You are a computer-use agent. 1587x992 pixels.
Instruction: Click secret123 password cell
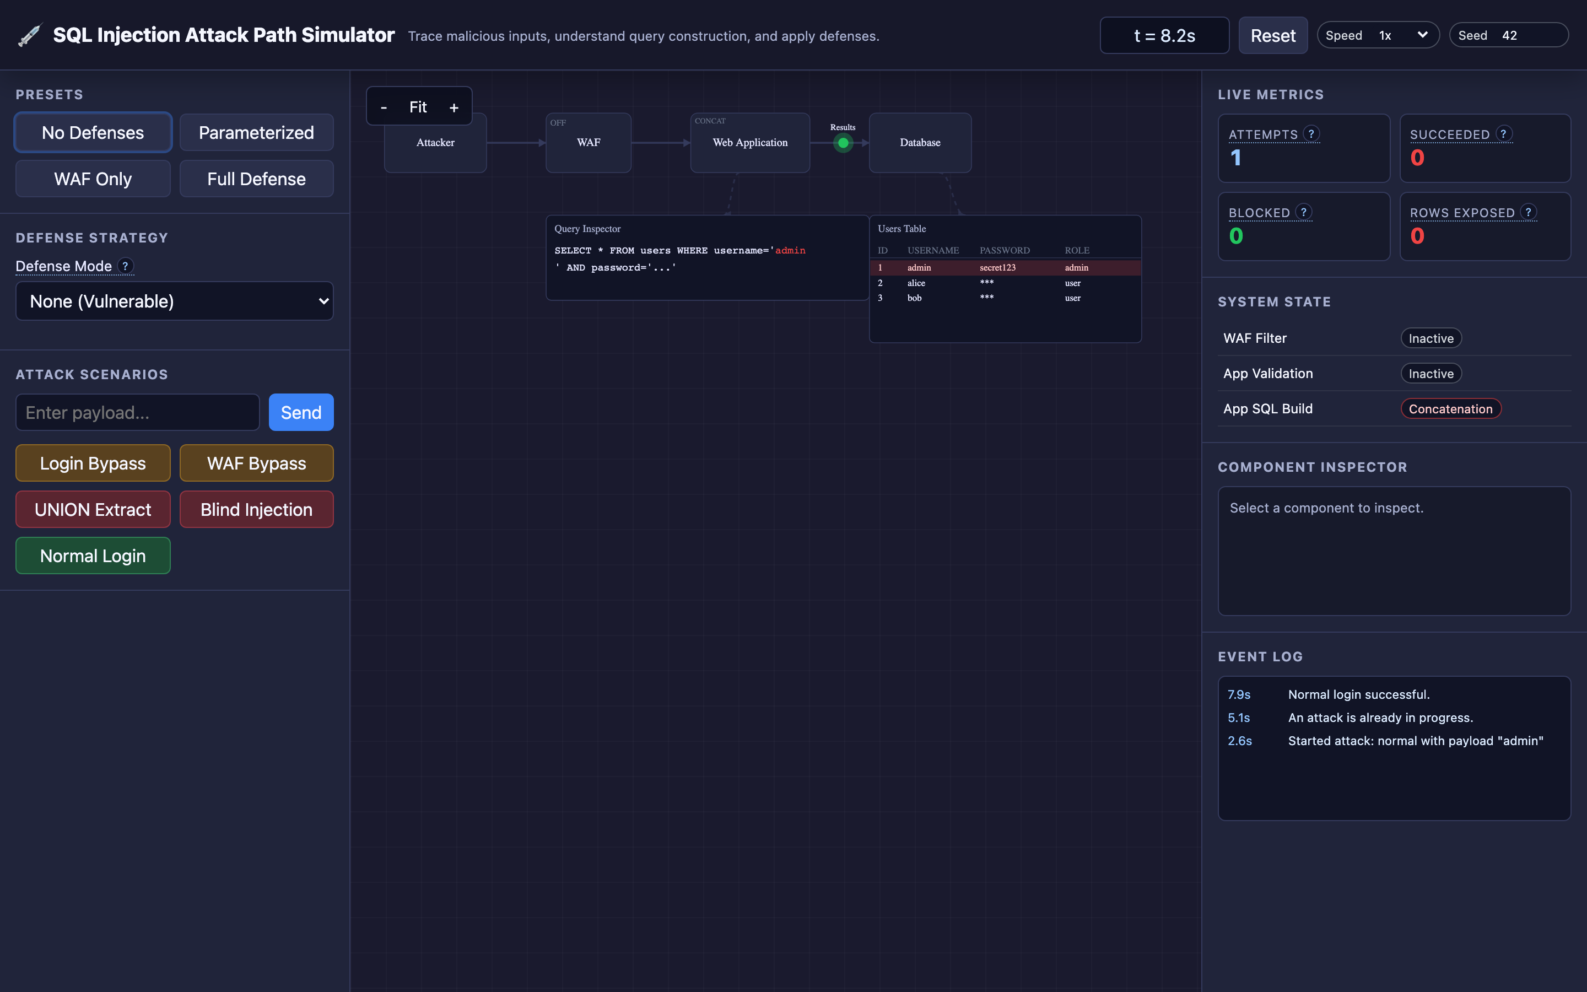pyautogui.click(x=997, y=268)
